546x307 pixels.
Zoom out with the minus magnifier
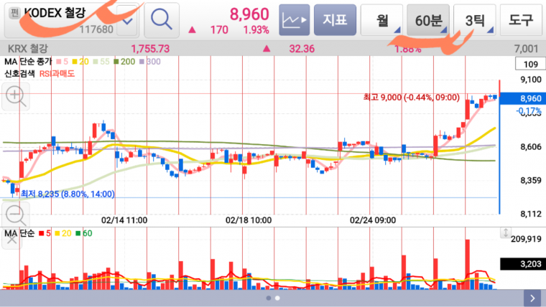coord(16,215)
